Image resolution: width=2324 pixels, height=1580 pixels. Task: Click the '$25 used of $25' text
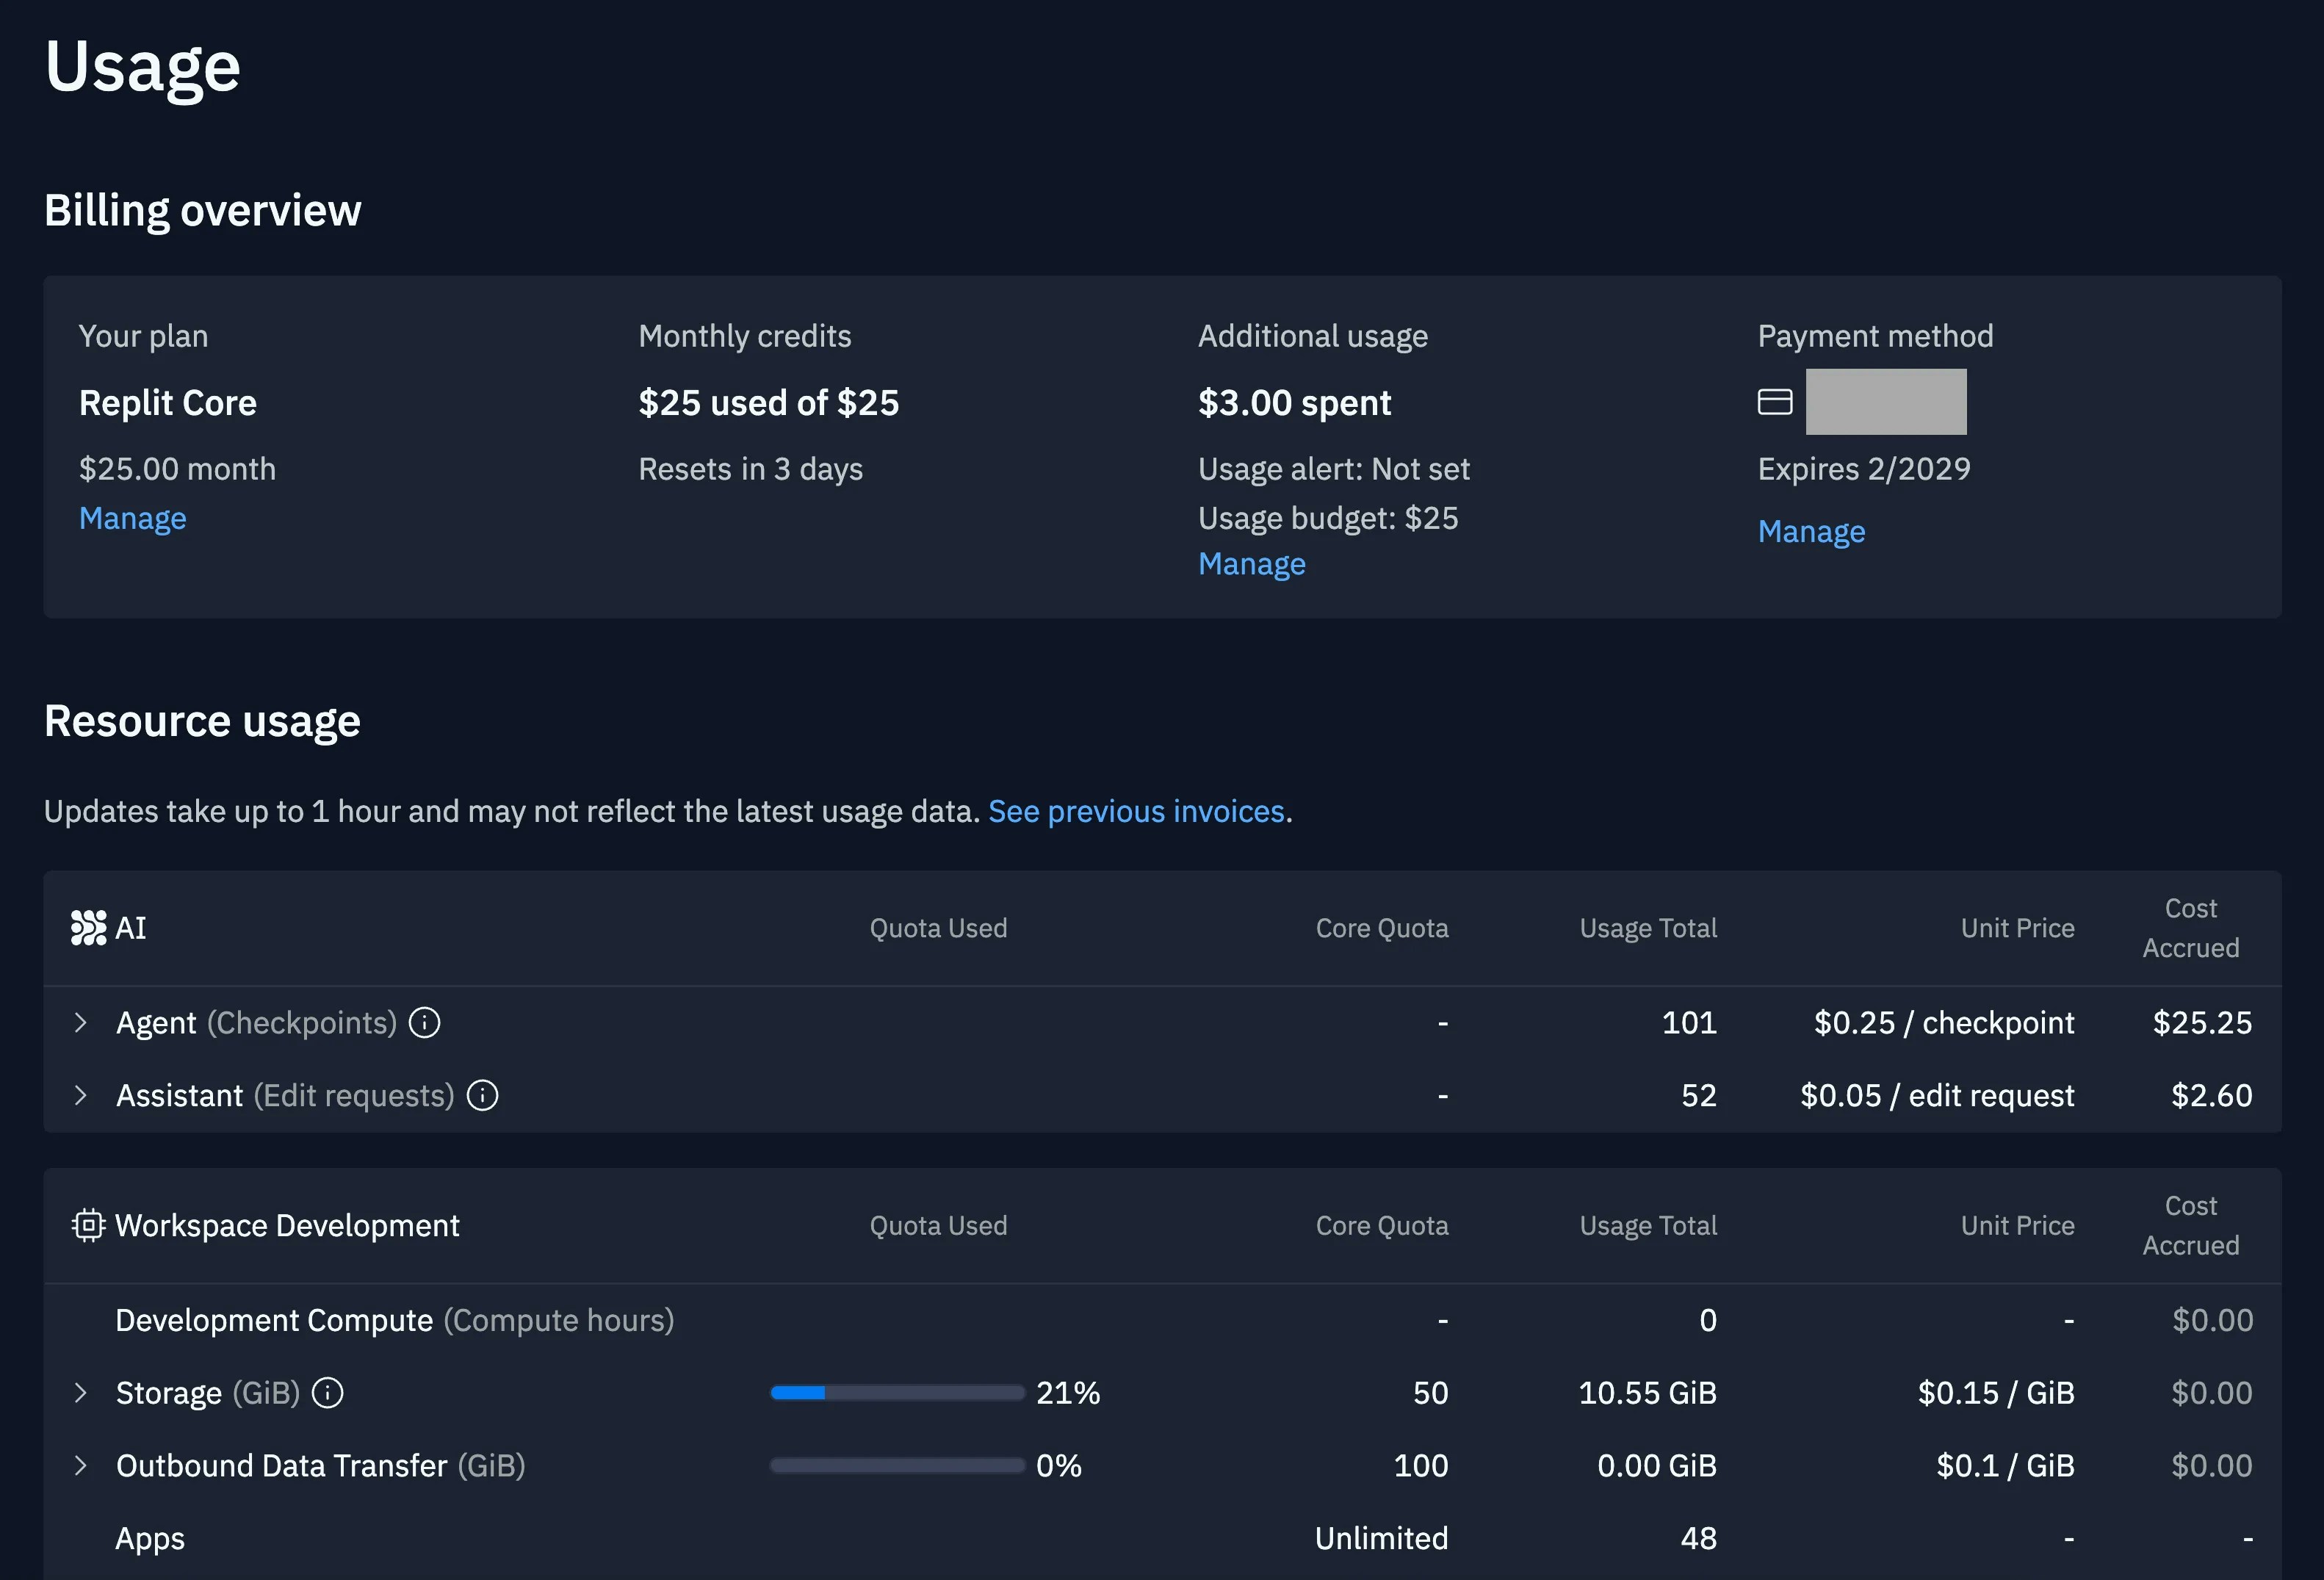click(769, 403)
